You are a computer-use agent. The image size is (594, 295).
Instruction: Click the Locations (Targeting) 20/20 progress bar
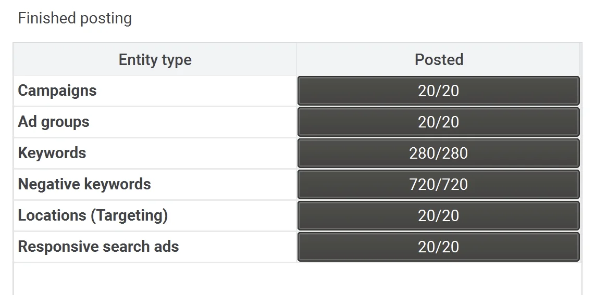[438, 215]
